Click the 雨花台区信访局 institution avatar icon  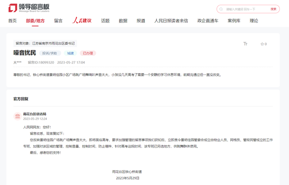17,116
